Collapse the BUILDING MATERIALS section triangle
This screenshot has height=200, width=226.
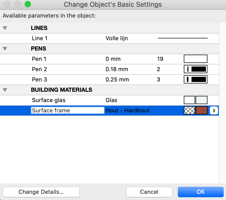[x=5, y=90]
